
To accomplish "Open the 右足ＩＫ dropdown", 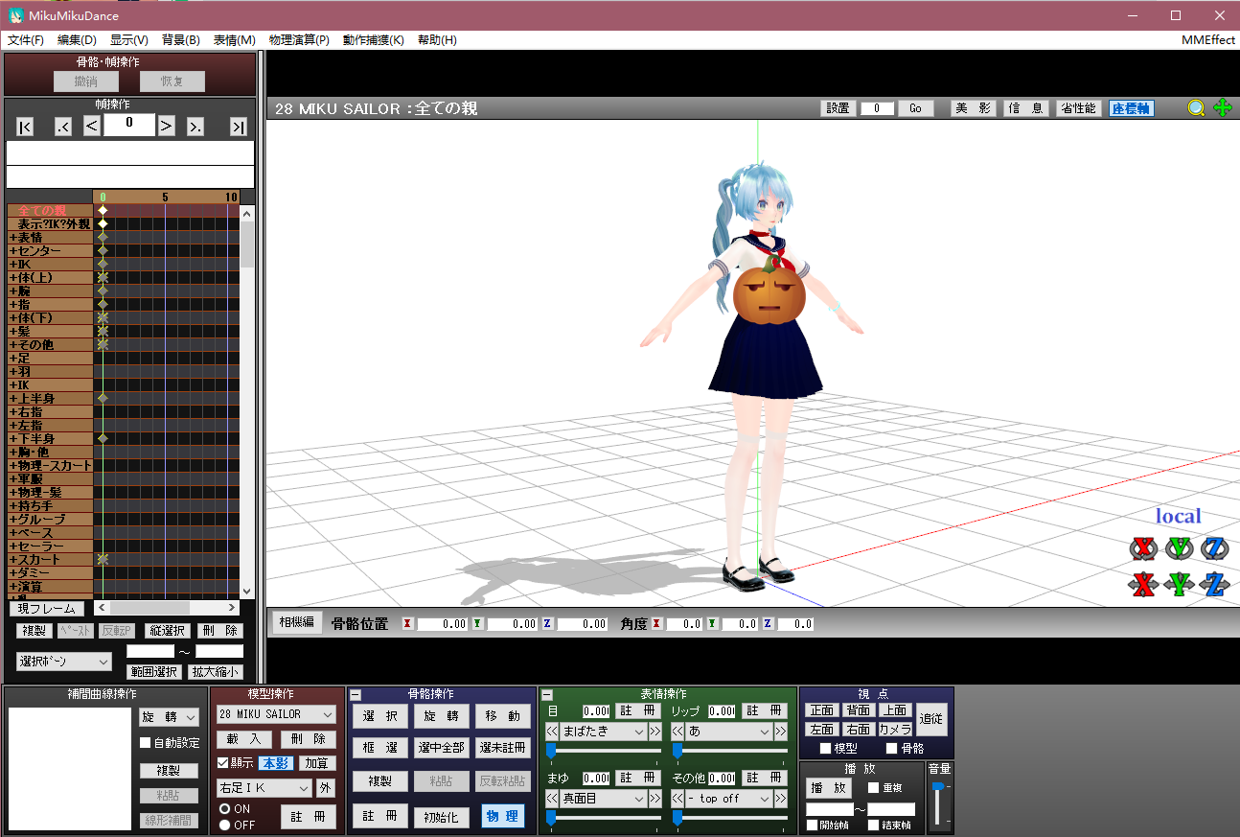I will tap(264, 788).
